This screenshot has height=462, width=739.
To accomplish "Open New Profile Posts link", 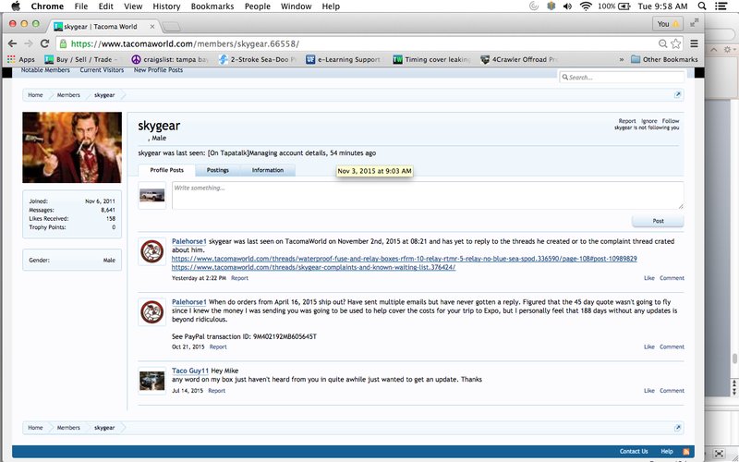I will 158,70.
